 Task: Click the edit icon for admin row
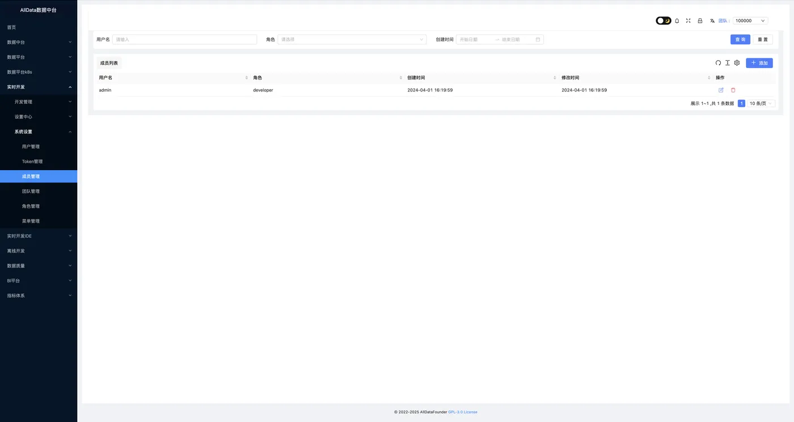pos(721,90)
